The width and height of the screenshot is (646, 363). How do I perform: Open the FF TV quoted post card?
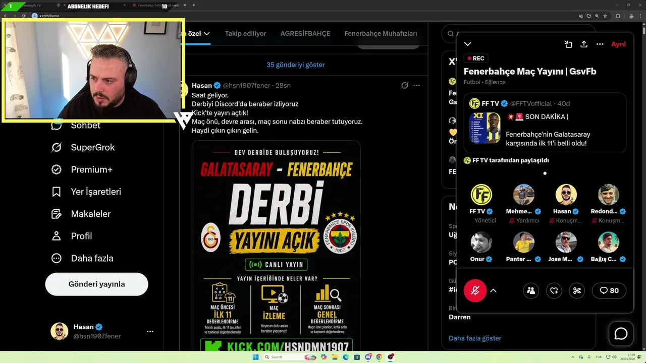pyautogui.click(x=545, y=123)
